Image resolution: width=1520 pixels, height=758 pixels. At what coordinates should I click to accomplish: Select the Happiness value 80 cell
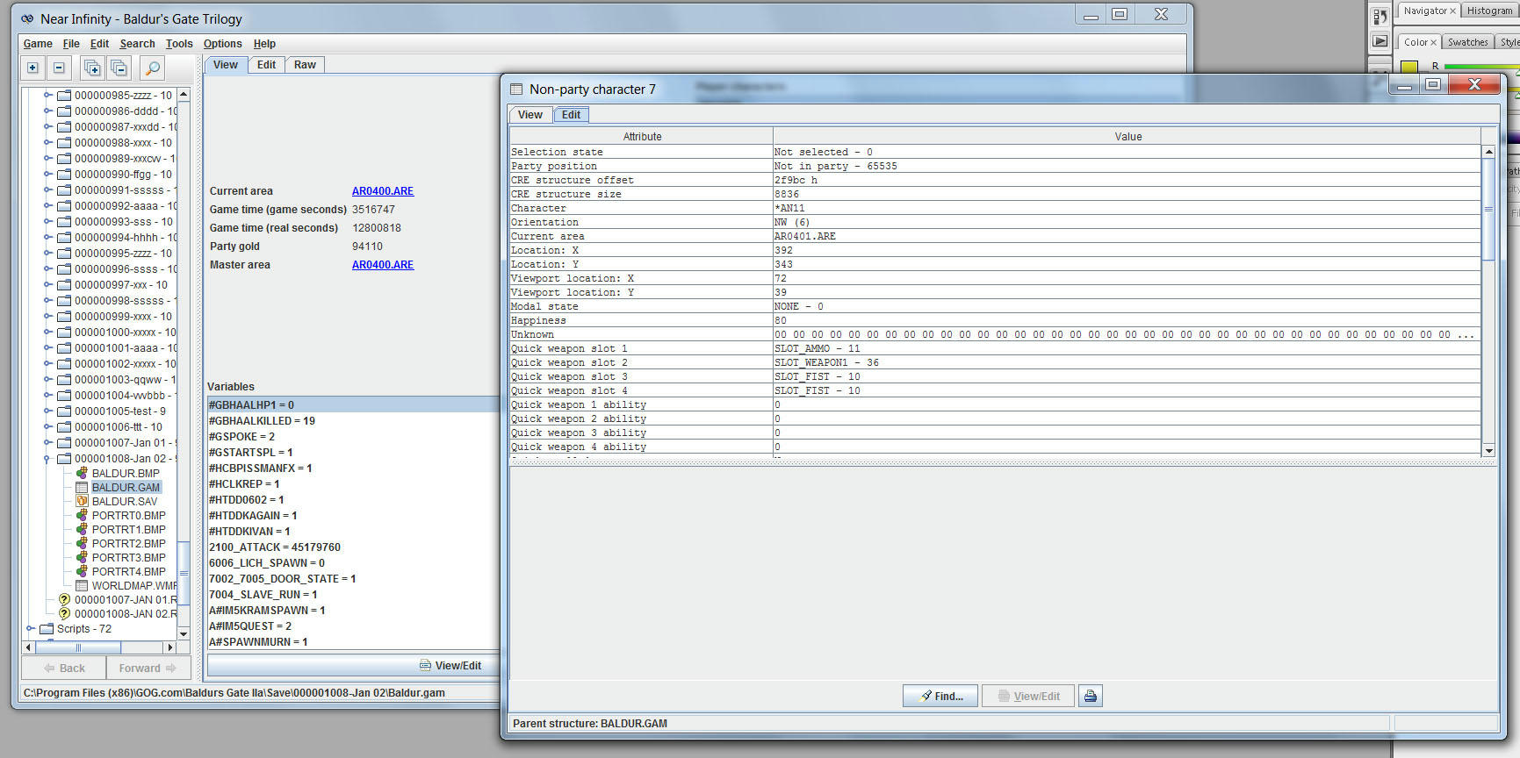1127,320
